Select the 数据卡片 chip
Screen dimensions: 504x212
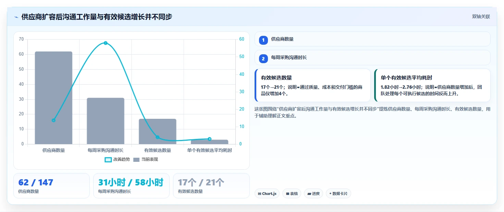[x=339, y=194]
